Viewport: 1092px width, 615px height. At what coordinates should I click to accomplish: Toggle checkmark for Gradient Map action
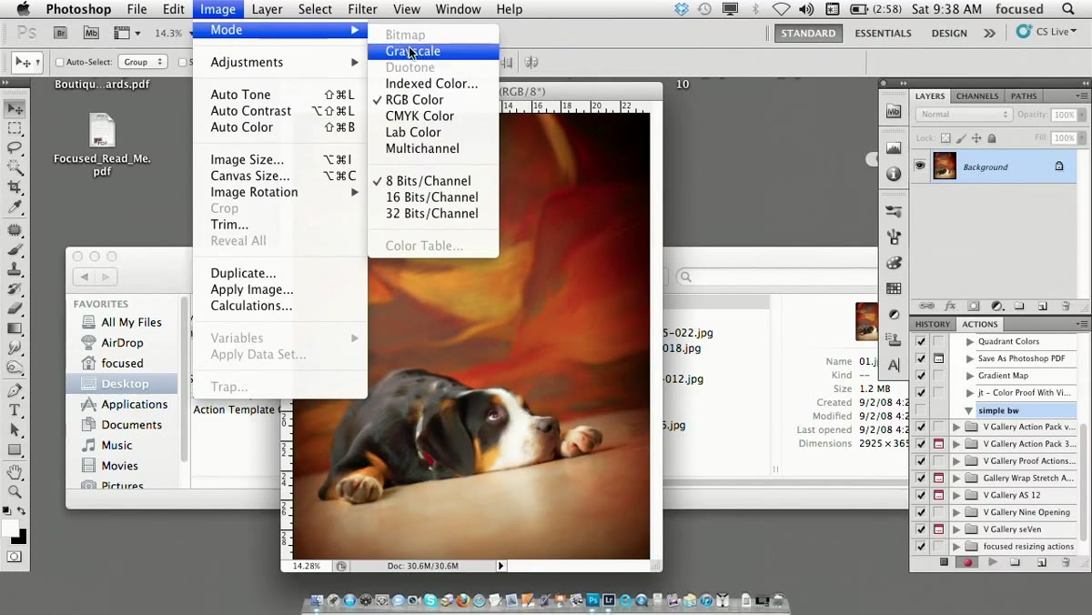pos(921,376)
